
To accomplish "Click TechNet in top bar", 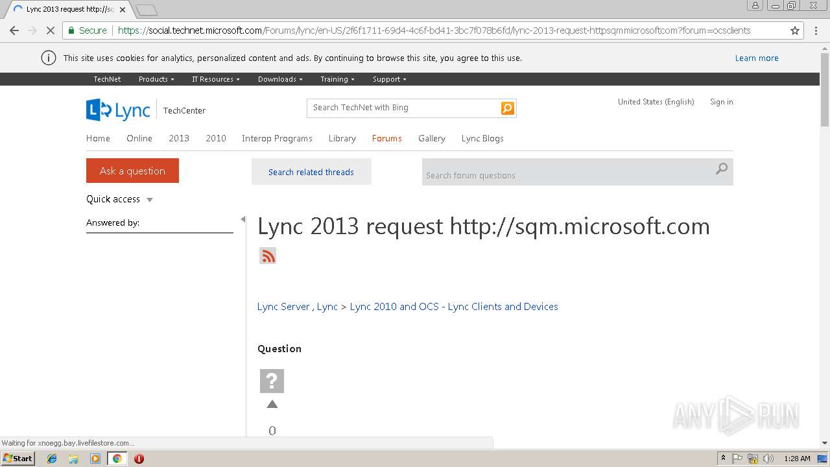I will tap(107, 79).
